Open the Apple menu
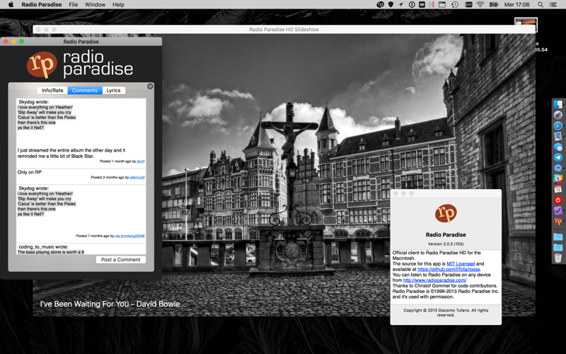The image size is (566, 354). pos(11,4)
